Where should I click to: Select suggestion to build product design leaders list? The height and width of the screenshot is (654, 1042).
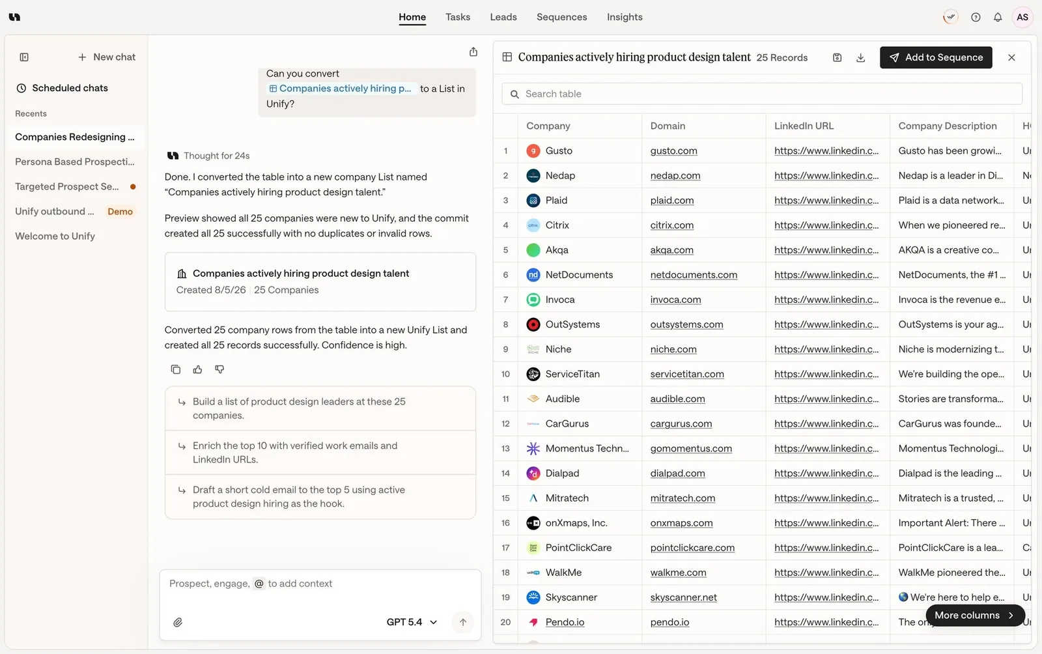[x=320, y=408]
